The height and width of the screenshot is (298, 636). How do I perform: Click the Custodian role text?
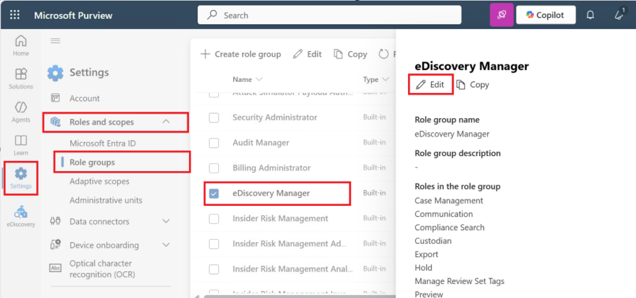coord(433,240)
